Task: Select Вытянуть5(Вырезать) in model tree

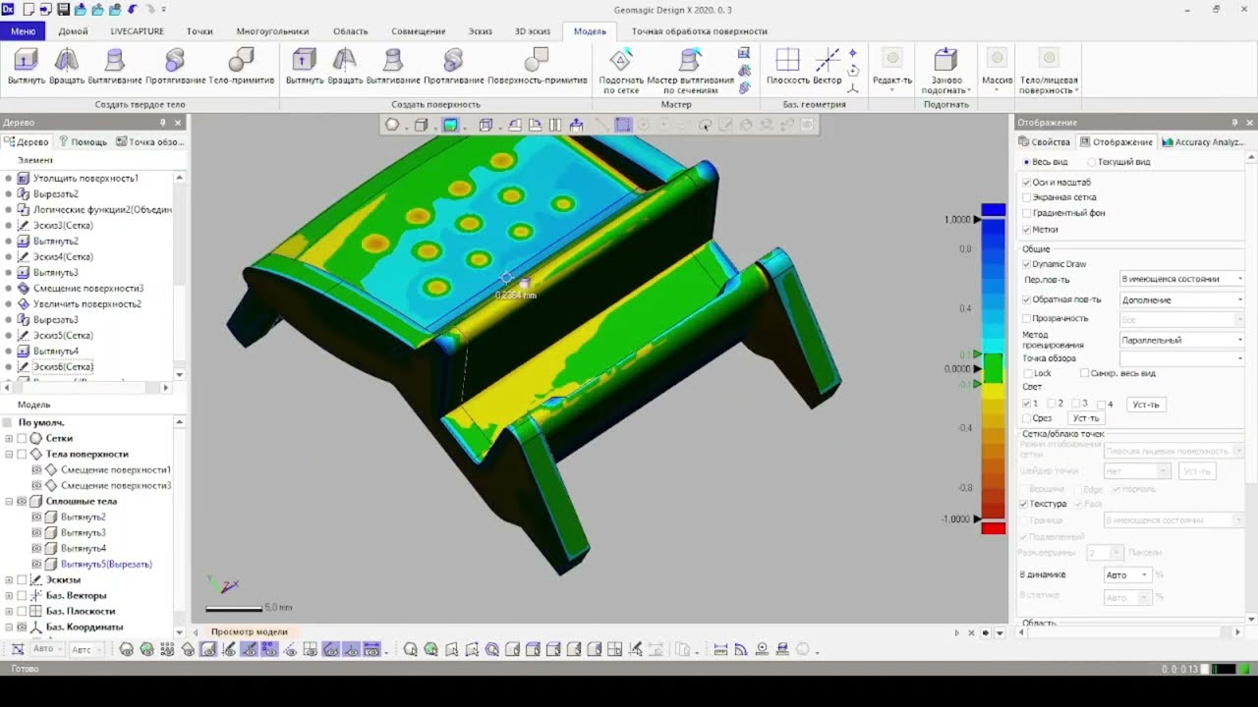Action: point(106,564)
